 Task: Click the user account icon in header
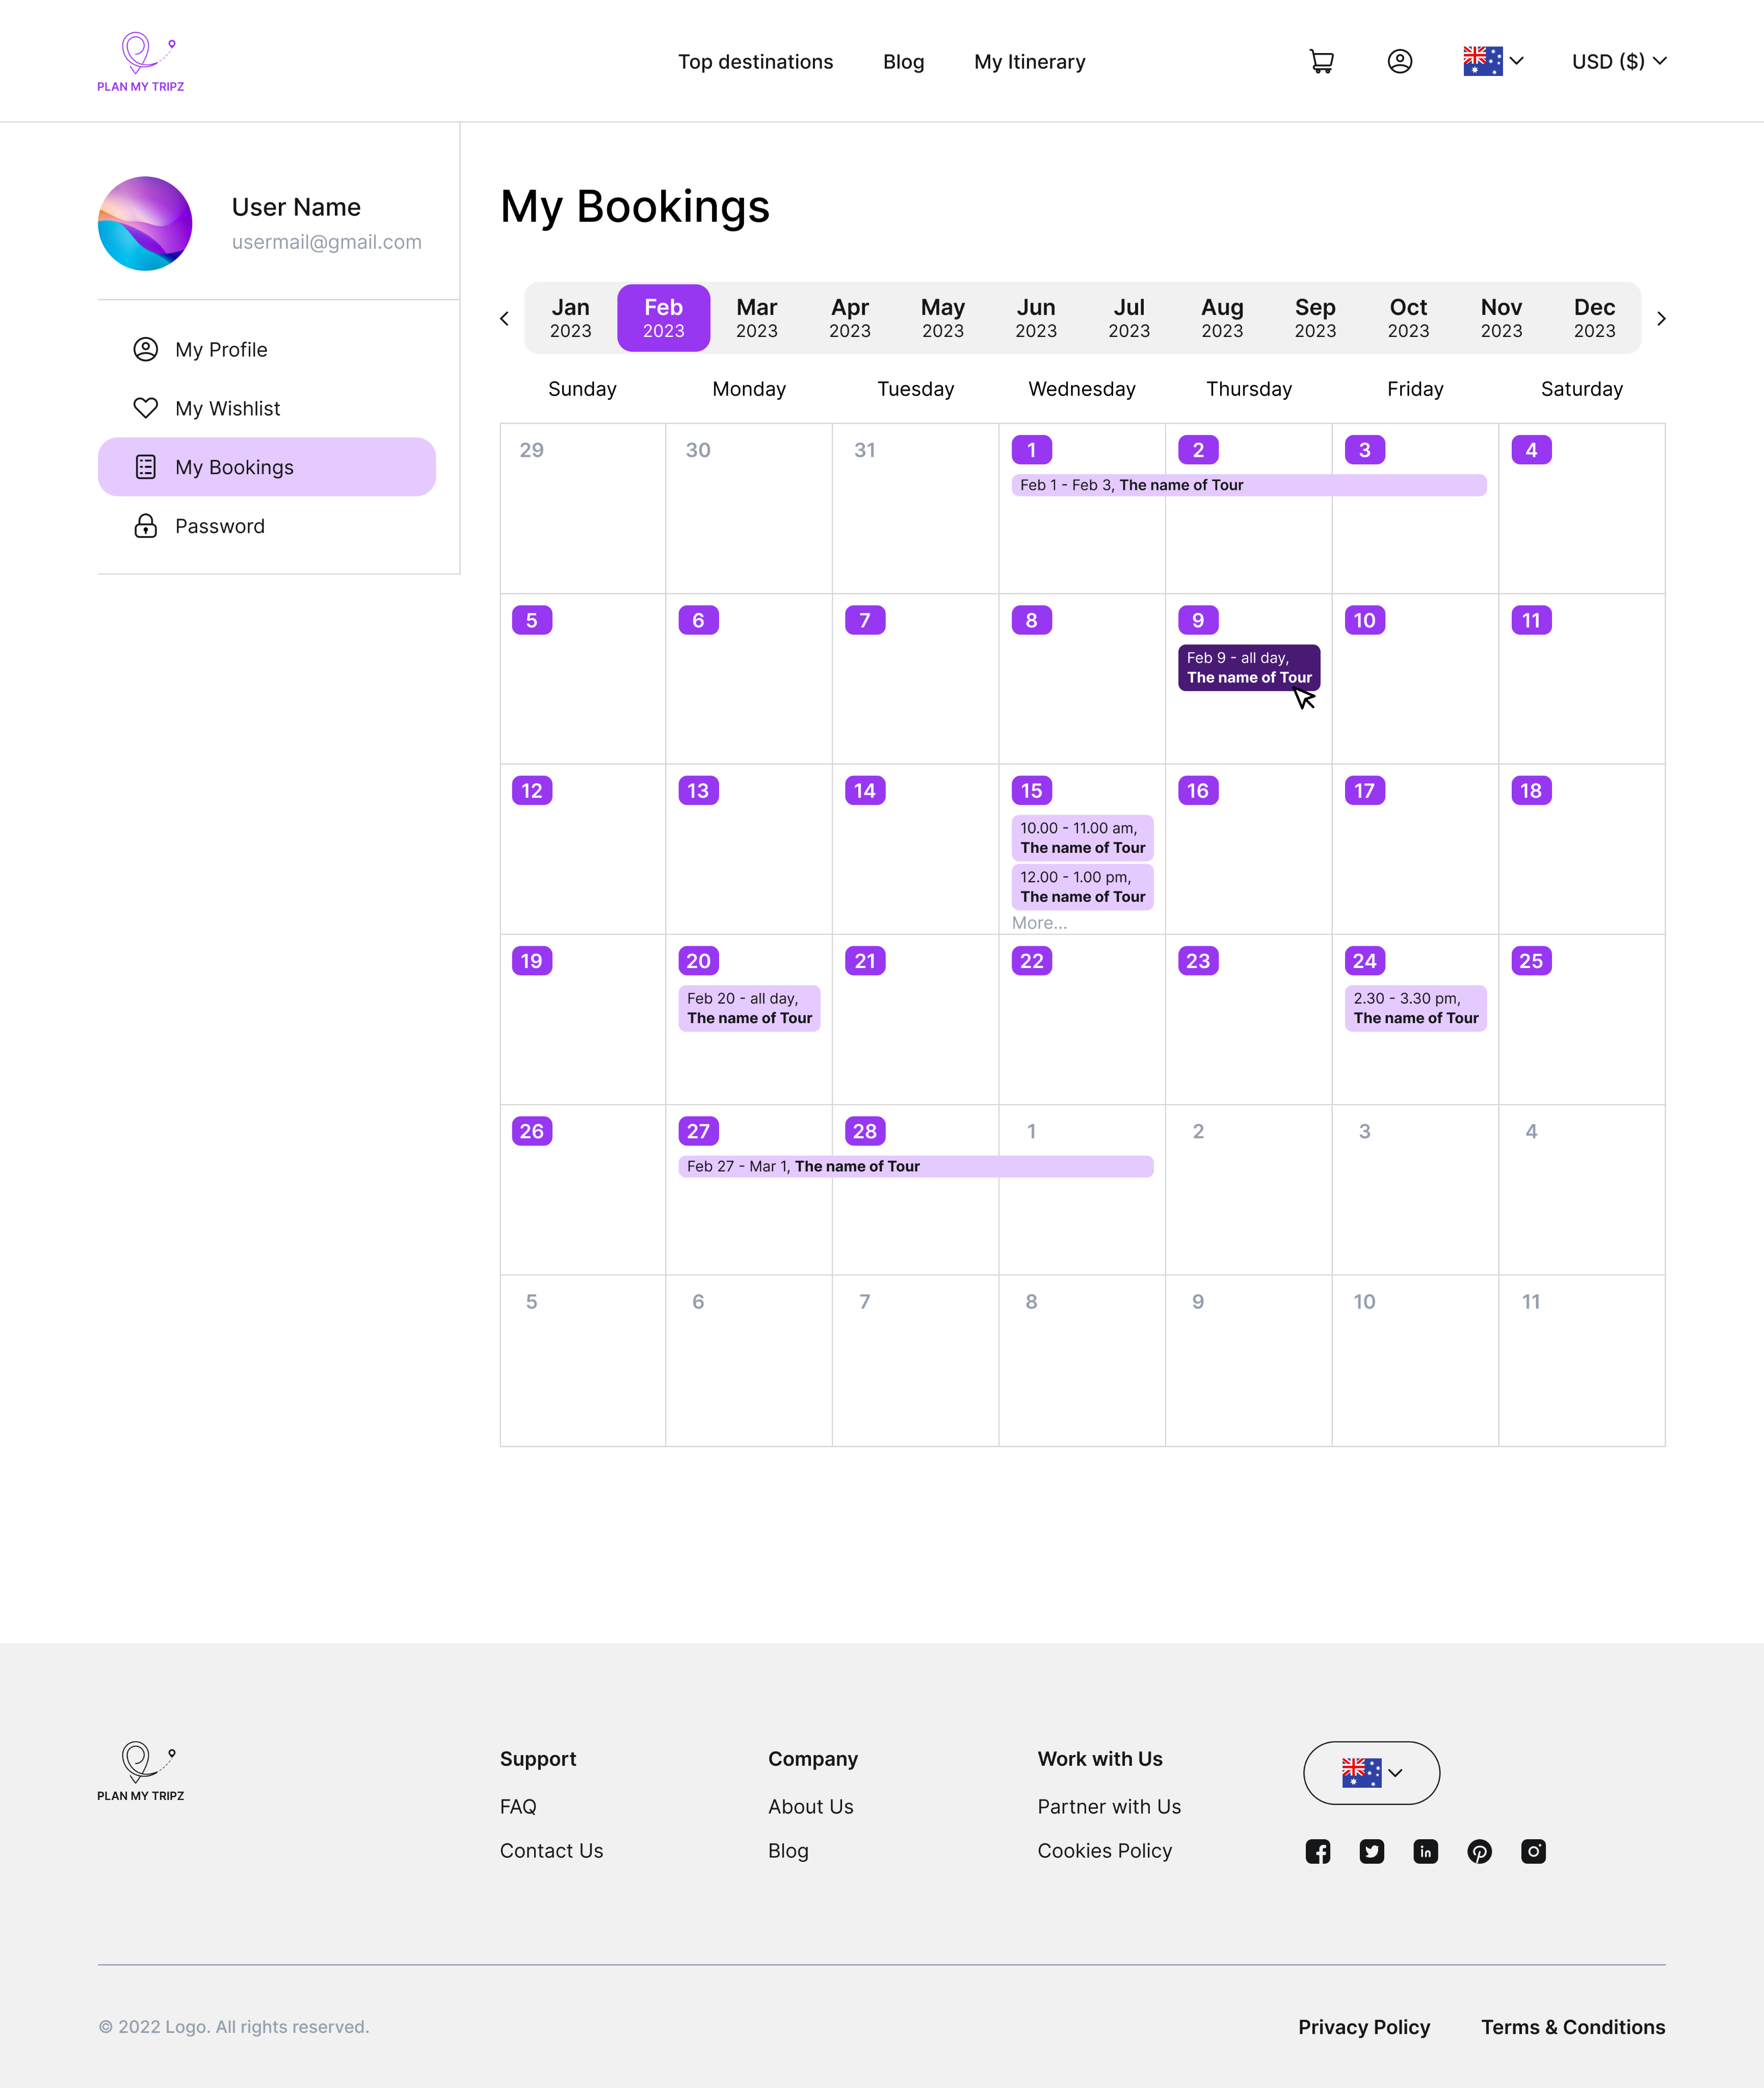pos(1399,62)
